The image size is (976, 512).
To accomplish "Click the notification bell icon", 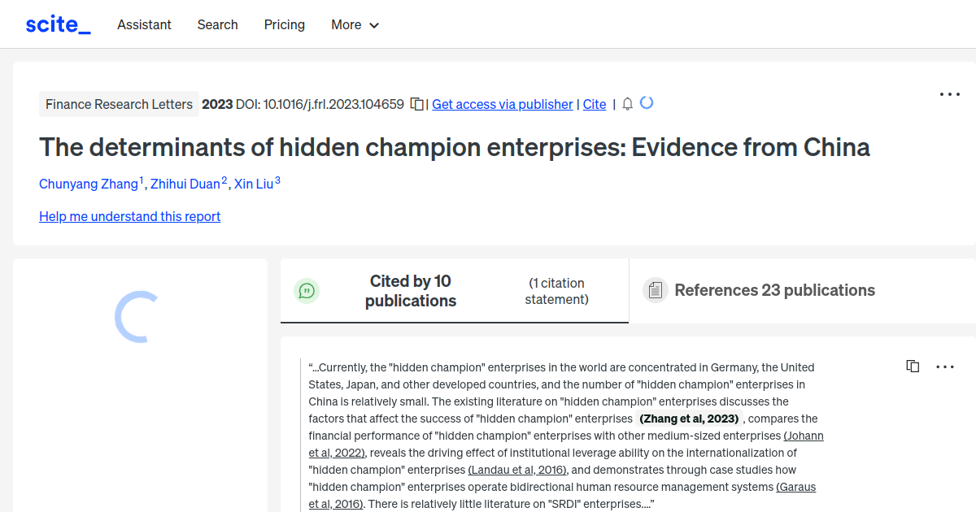I will click(x=626, y=104).
